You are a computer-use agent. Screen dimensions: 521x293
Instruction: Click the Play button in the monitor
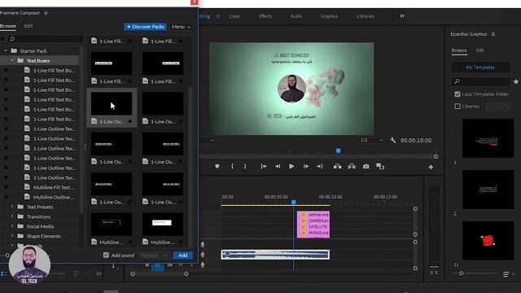(x=291, y=166)
